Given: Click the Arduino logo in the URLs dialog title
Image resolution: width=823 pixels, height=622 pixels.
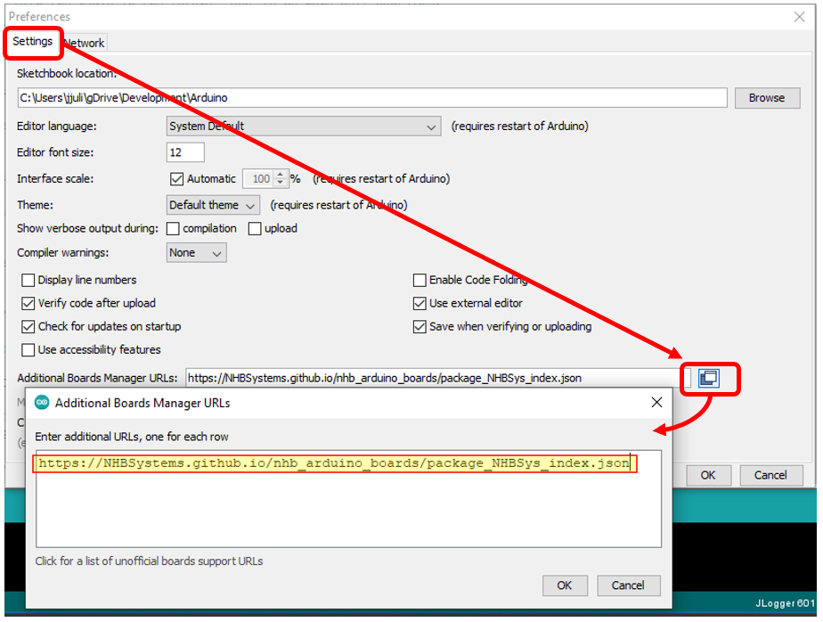Looking at the screenshot, I should (x=42, y=403).
